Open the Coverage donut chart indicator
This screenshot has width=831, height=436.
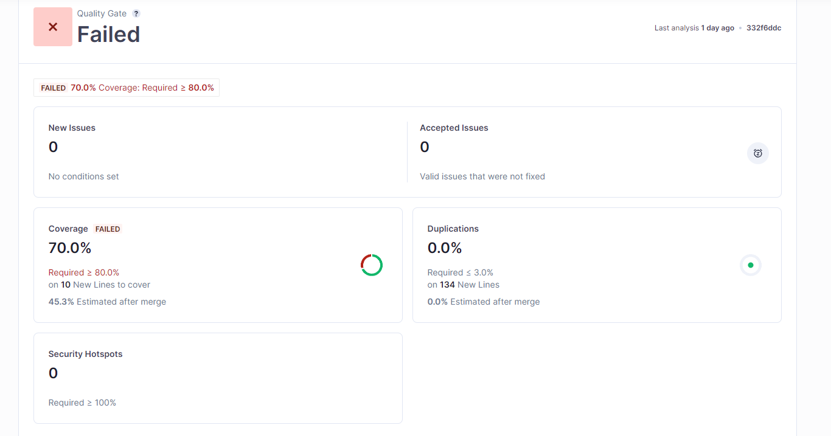(x=371, y=265)
